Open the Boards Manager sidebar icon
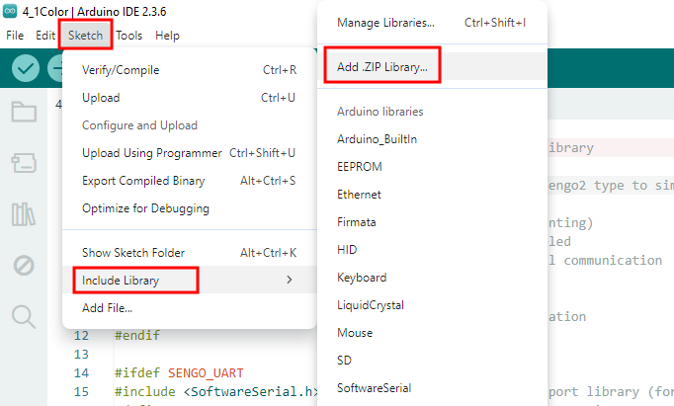The image size is (674, 406). pyautogui.click(x=24, y=163)
